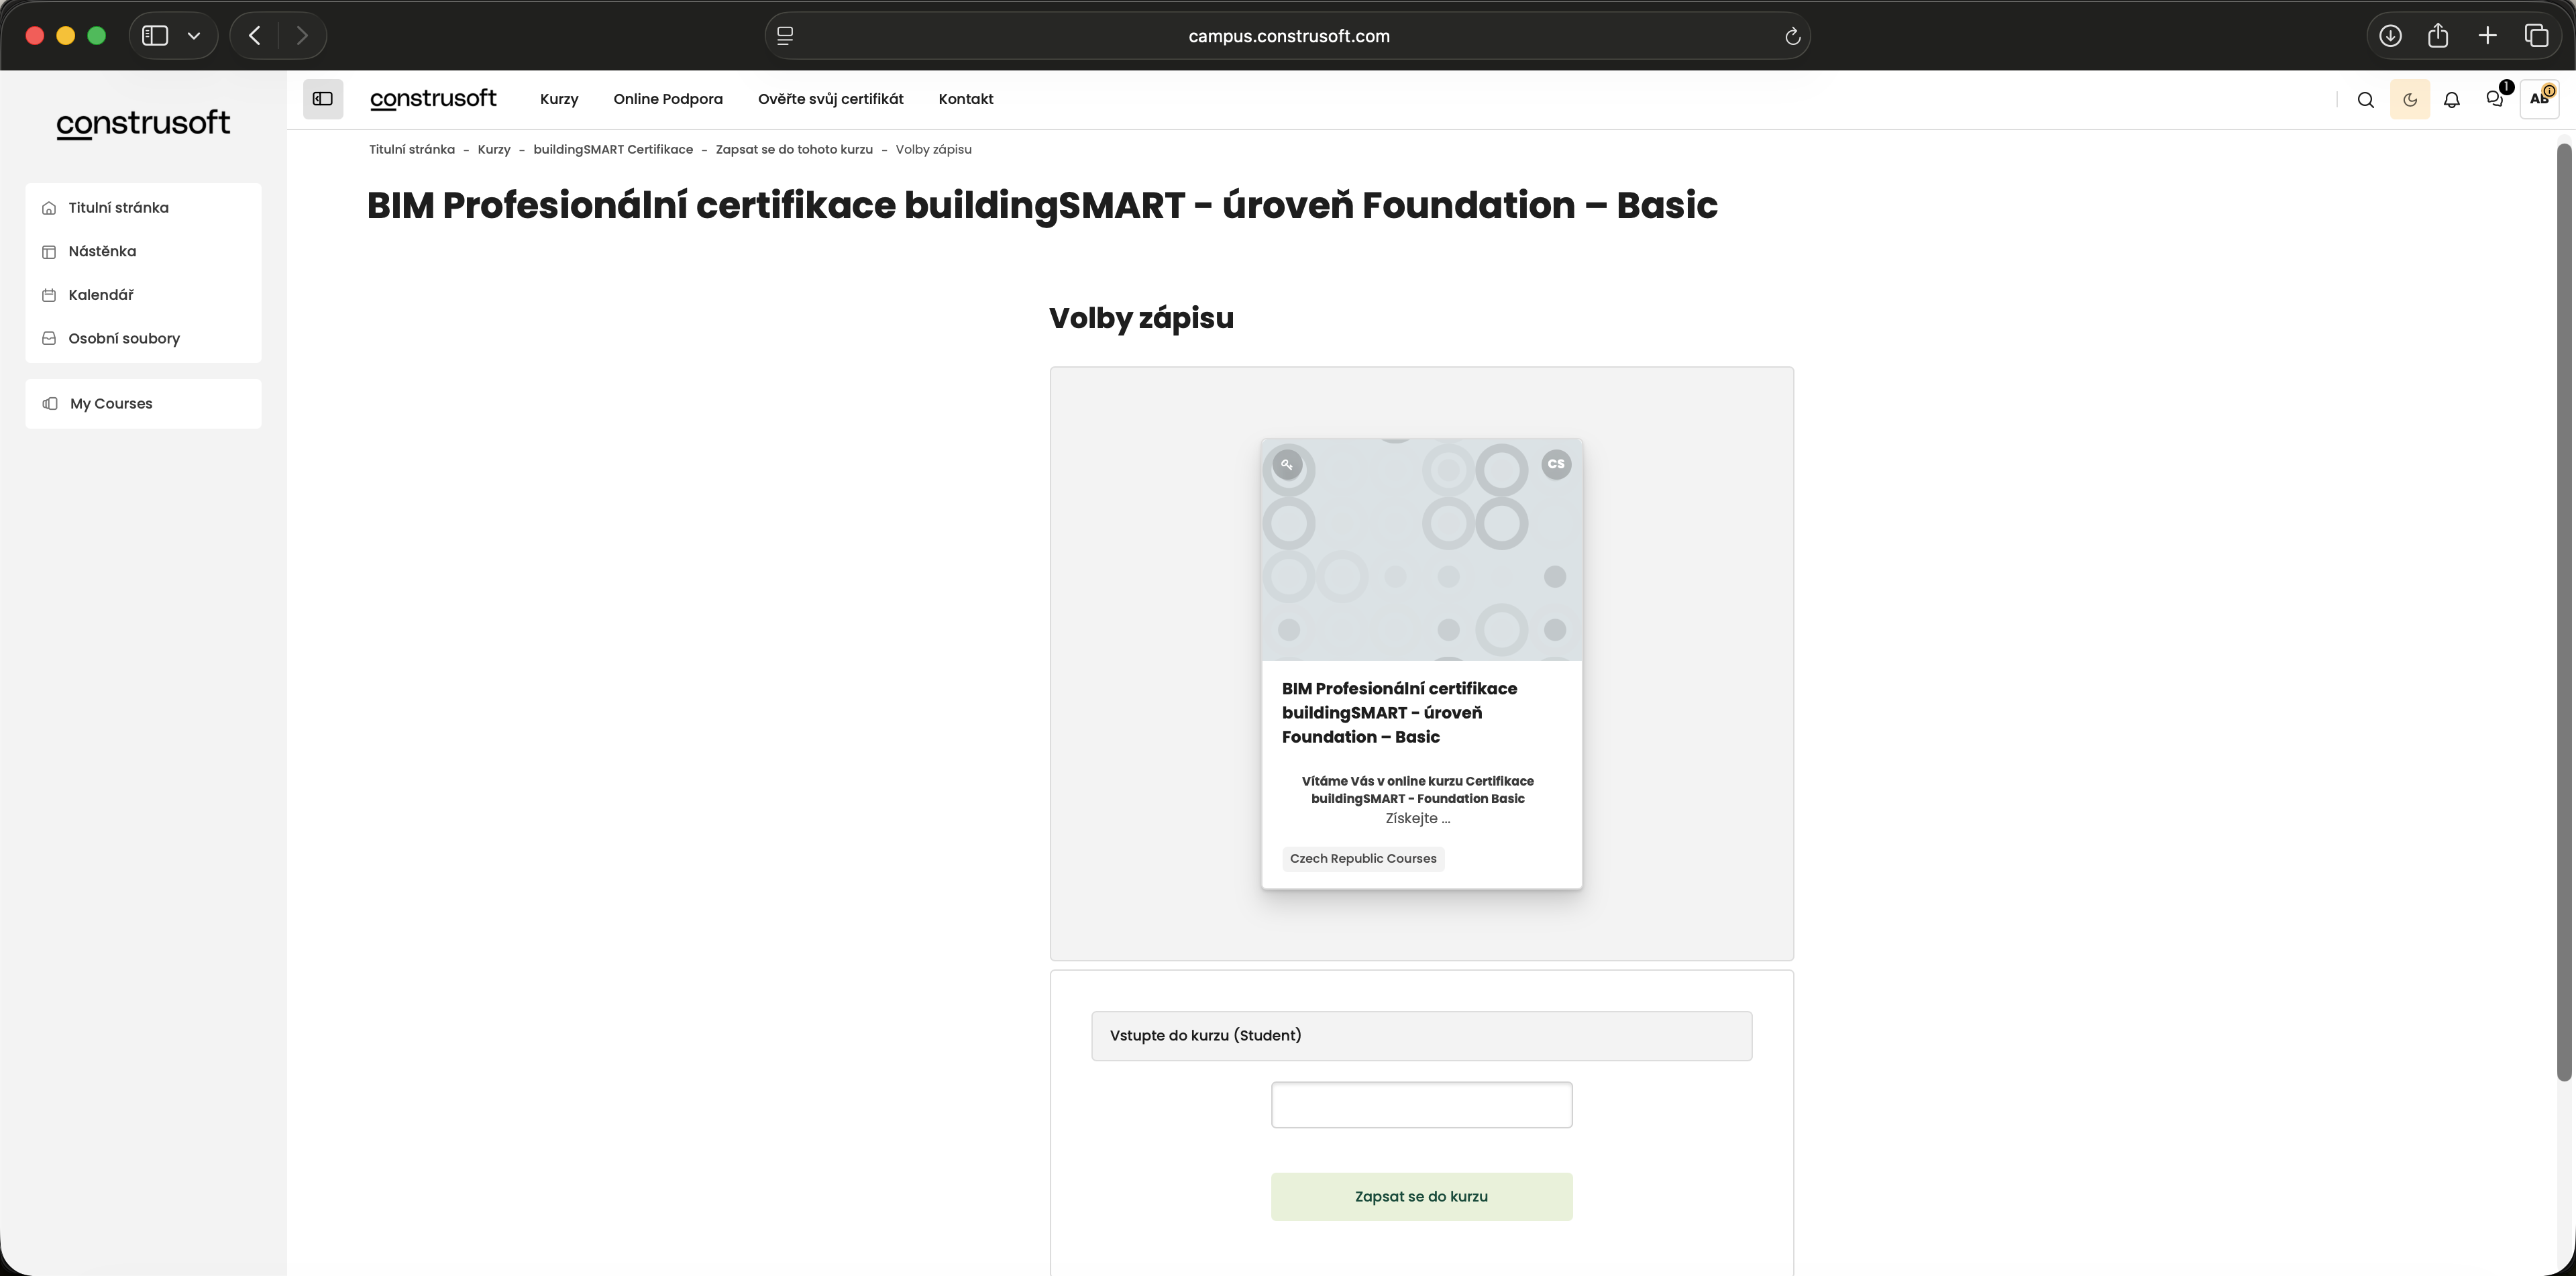Click the CS language badge on course card
Image resolution: width=2576 pixels, height=1276 pixels.
click(x=1555, y=464)
